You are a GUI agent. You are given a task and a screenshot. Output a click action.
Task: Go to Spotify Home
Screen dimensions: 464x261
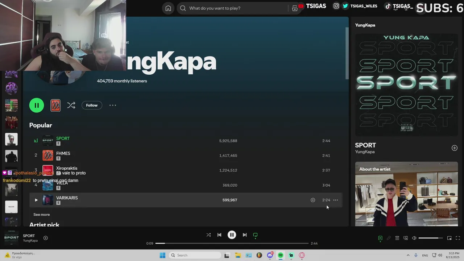click(x=168, y=8)
